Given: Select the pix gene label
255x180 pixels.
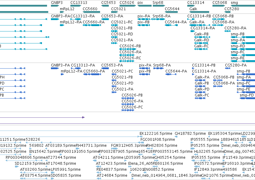Looking at the screenshot, I should tap(140, 3).
